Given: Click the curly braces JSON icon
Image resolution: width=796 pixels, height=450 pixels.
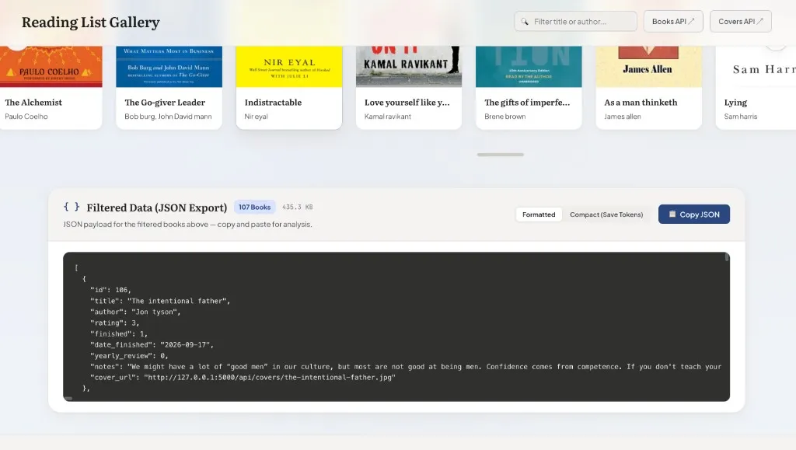Looking at the screenshot, I should [x=72, y=207].
